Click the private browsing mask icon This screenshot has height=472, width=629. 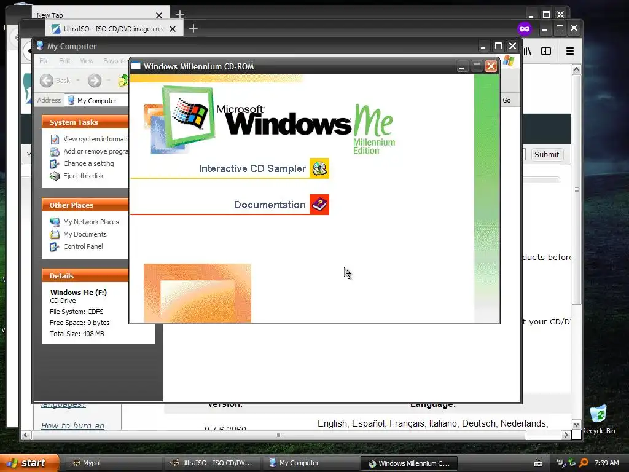coord(525,29)
